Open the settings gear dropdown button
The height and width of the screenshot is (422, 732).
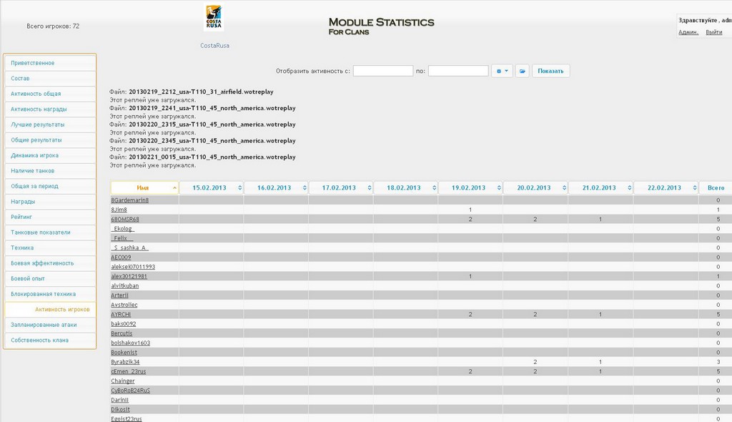pyautogui.click(x=502, y=71)
